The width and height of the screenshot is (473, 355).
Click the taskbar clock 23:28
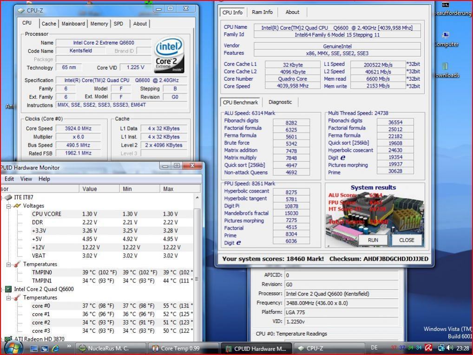(463, 348)
